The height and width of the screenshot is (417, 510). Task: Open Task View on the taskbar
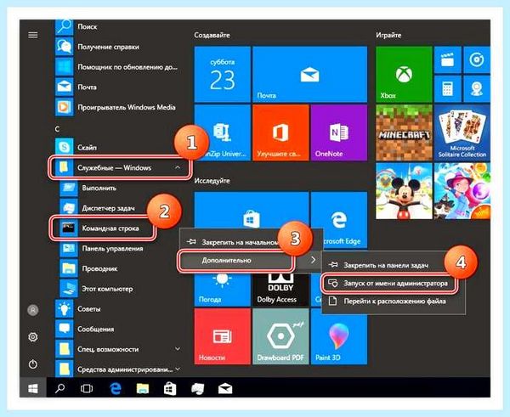point(87,388)
